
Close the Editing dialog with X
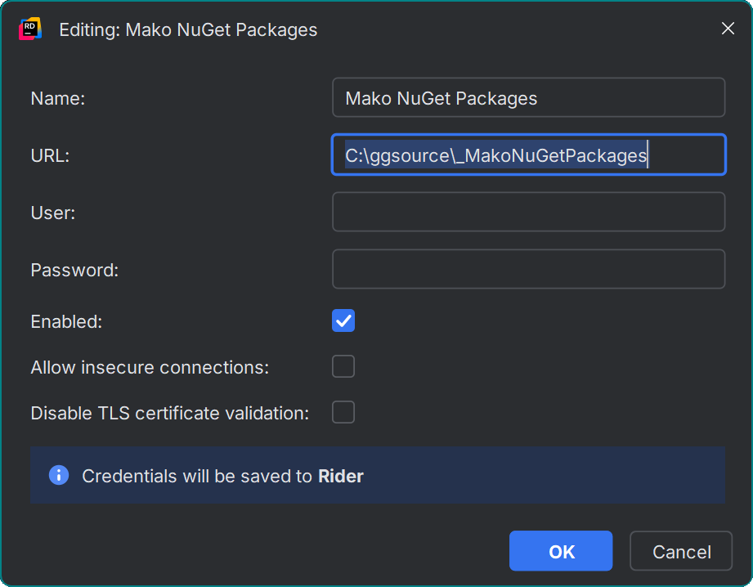pos(728,29)
